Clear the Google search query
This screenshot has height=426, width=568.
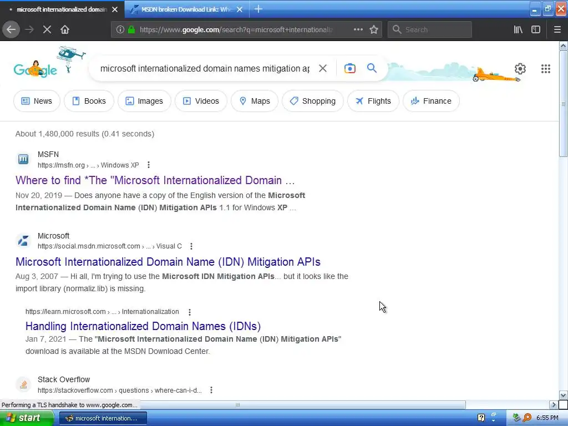click(323, 68)
